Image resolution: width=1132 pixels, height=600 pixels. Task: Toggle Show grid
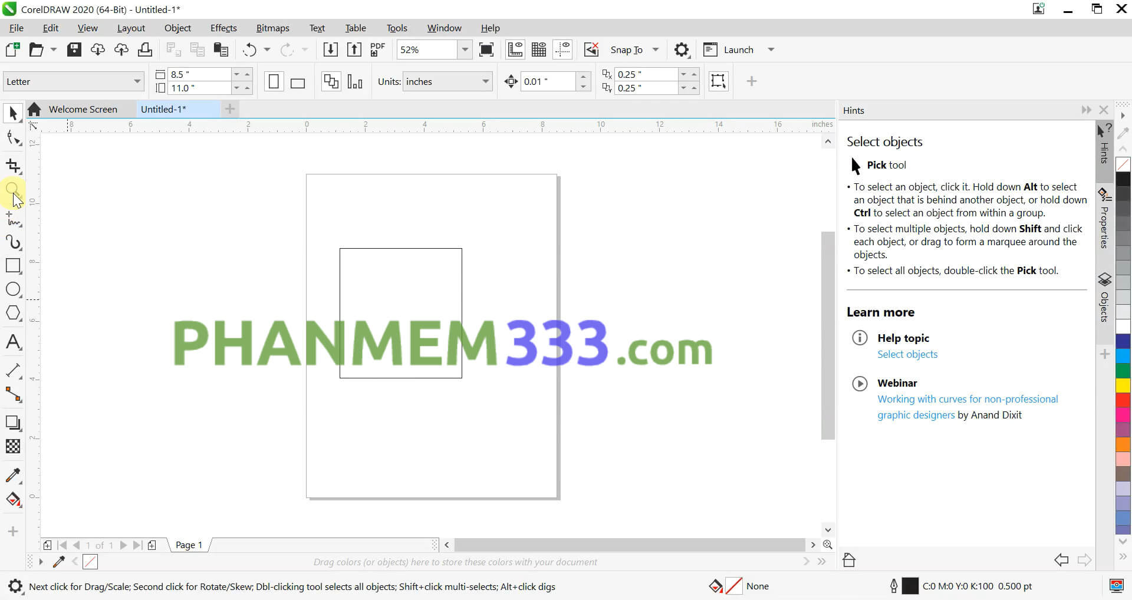click(539, 50)
